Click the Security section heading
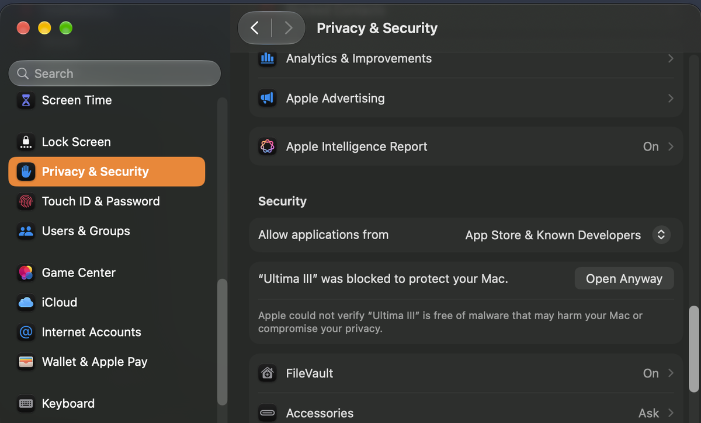 pos(282,201)
